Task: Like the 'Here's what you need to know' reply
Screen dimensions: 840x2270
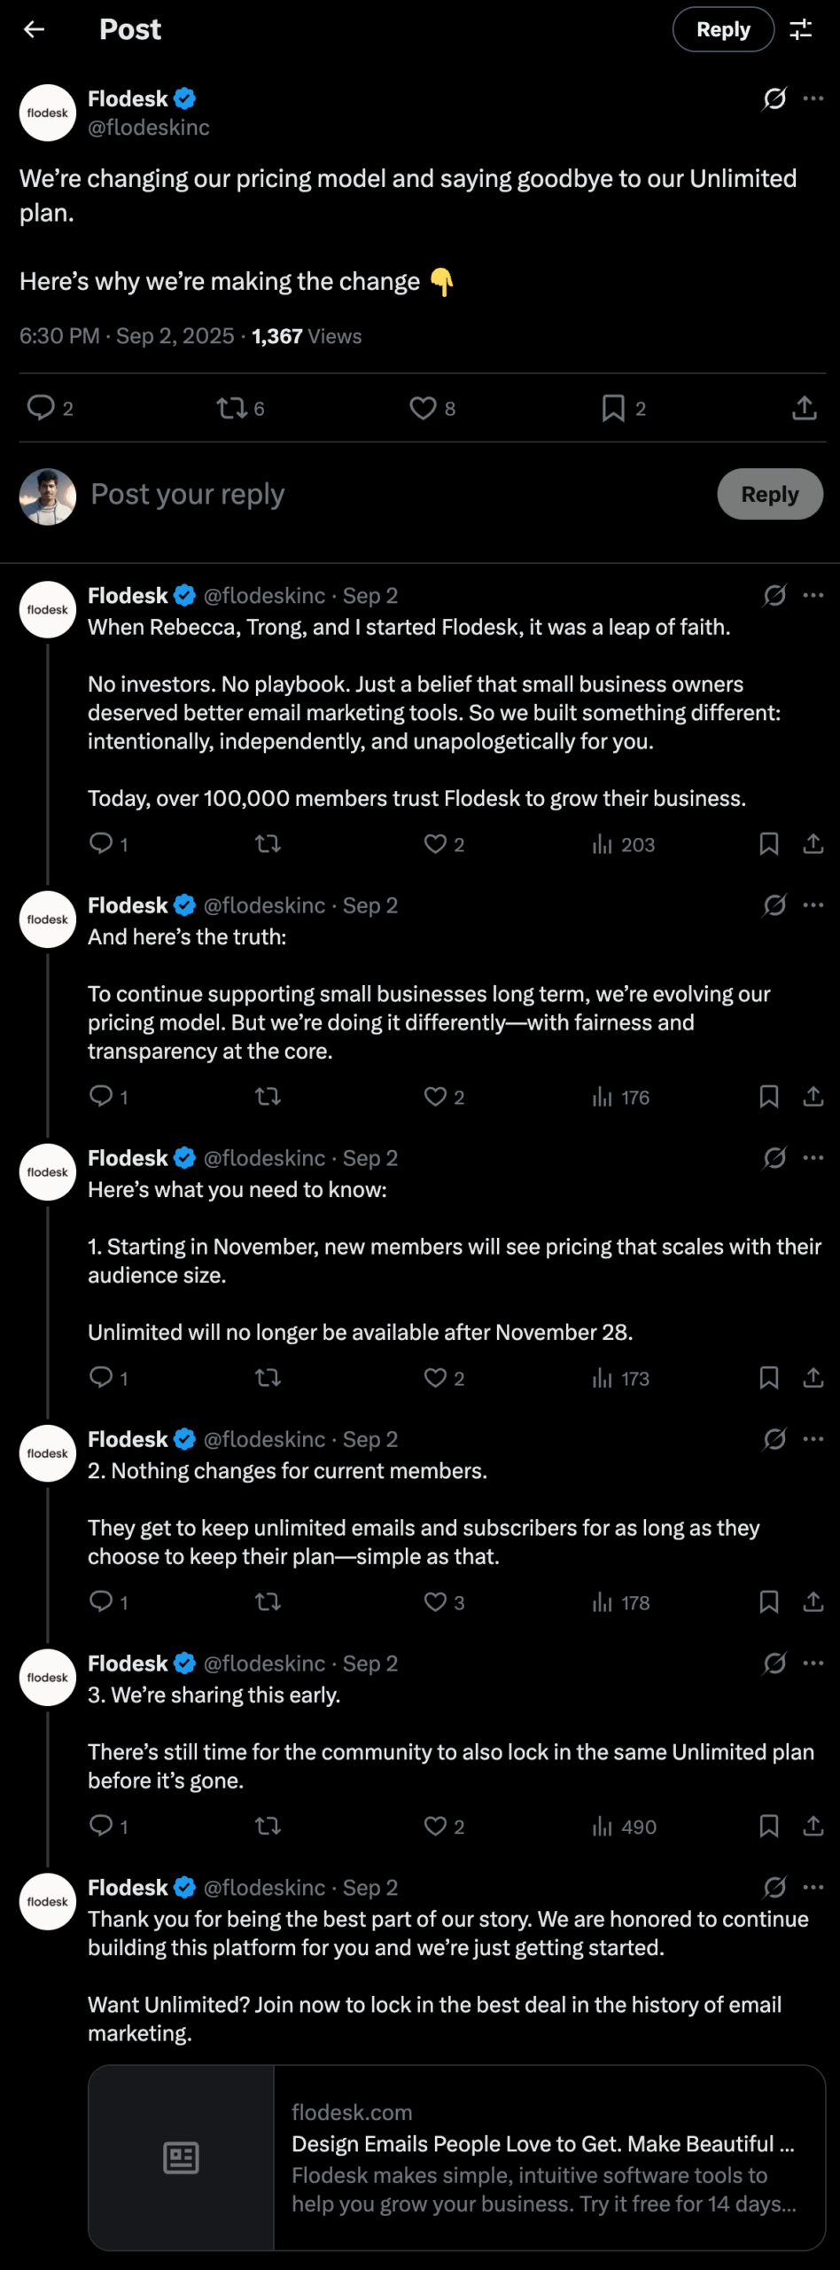Action: [435, 1378]
